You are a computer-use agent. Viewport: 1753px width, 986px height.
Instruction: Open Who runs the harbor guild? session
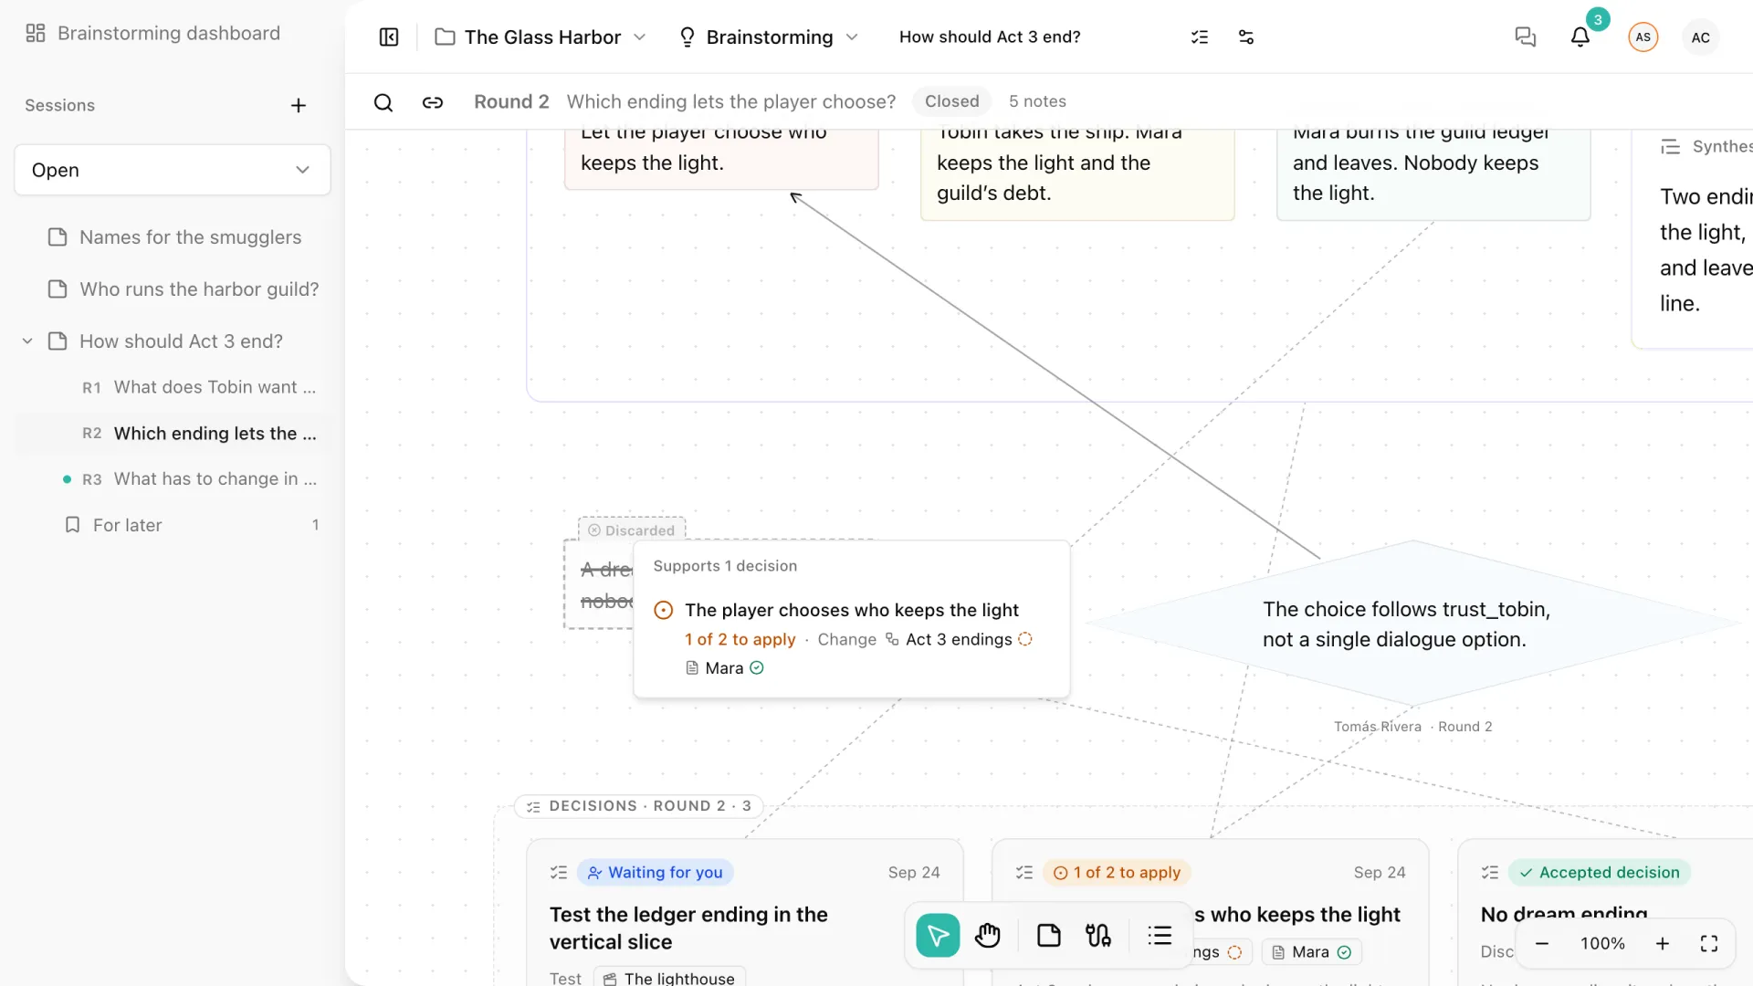(173, 289)
